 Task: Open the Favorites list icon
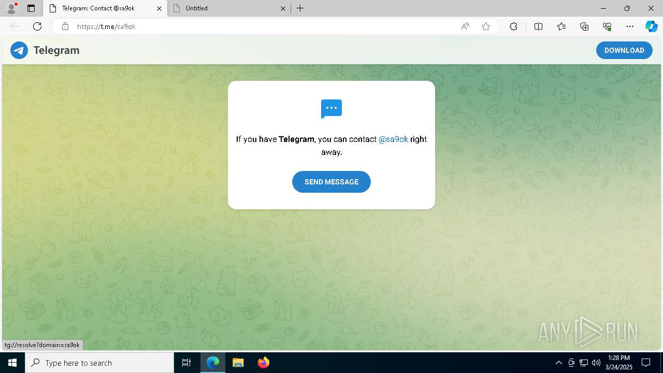pyautogui.click(x=561, y=26)
